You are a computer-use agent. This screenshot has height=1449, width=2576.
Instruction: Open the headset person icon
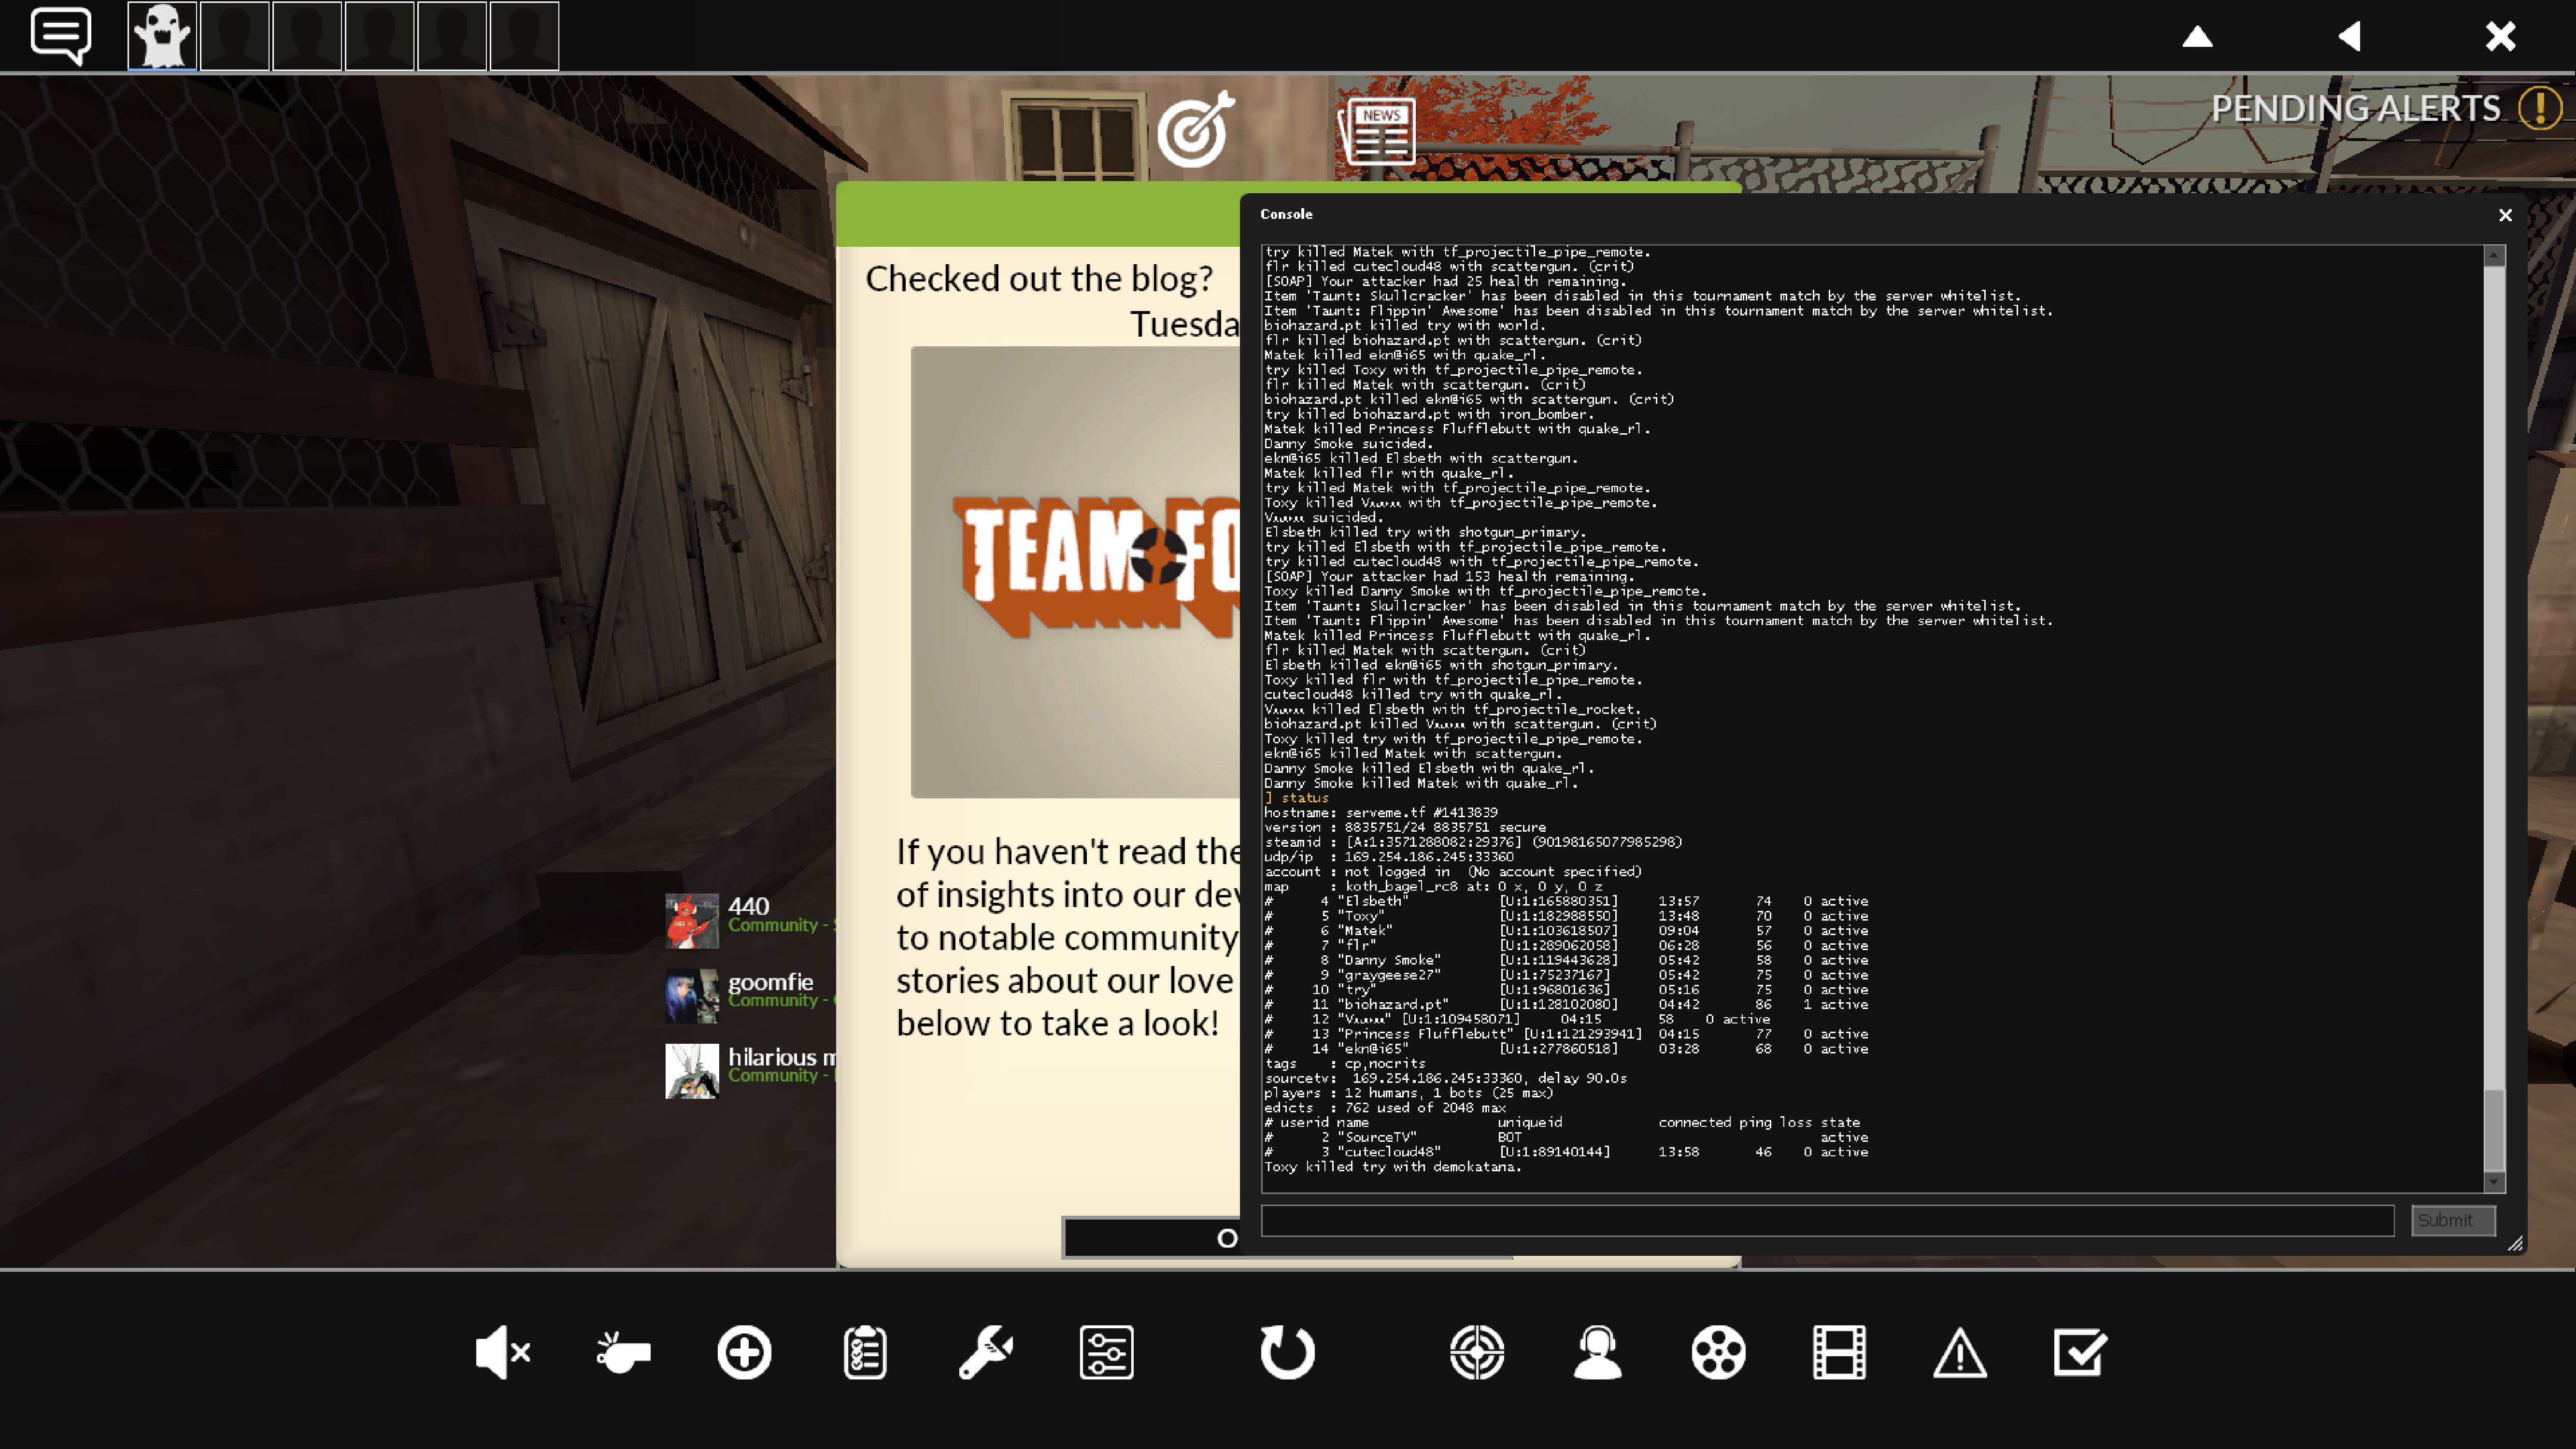(x=1598, y=1353)
